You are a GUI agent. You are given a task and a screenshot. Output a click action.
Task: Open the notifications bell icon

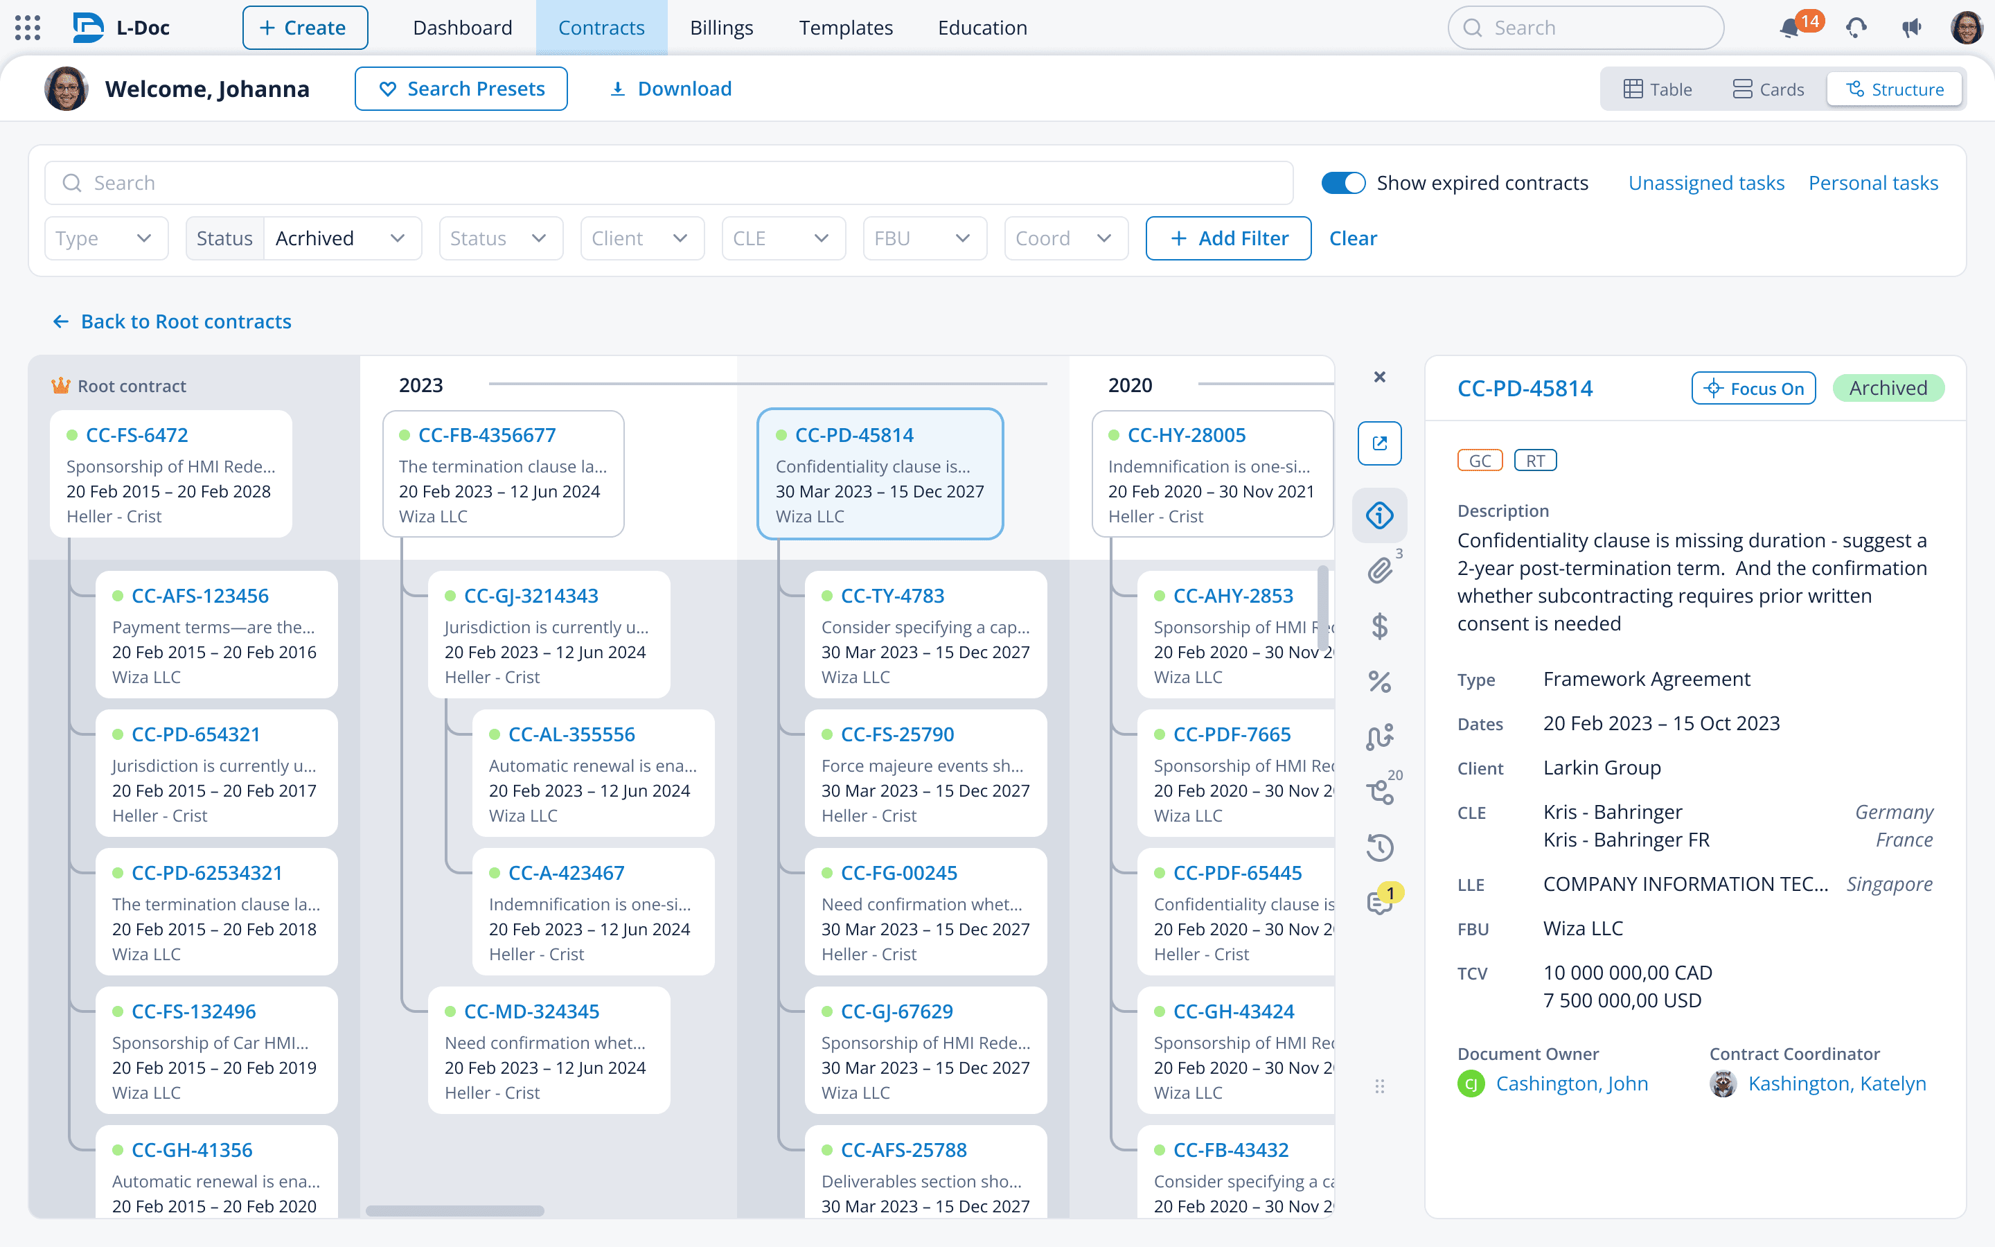1789,28
